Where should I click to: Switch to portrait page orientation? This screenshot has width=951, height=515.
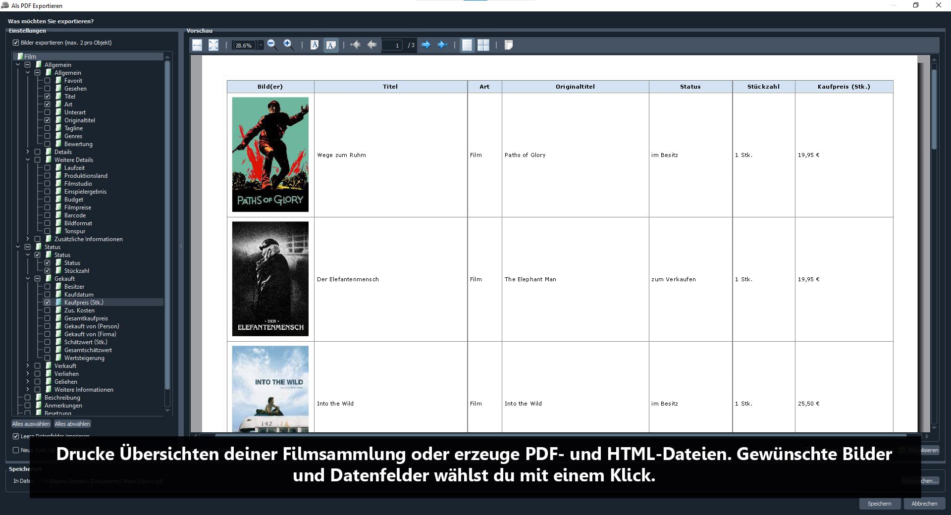click(315, 45)
